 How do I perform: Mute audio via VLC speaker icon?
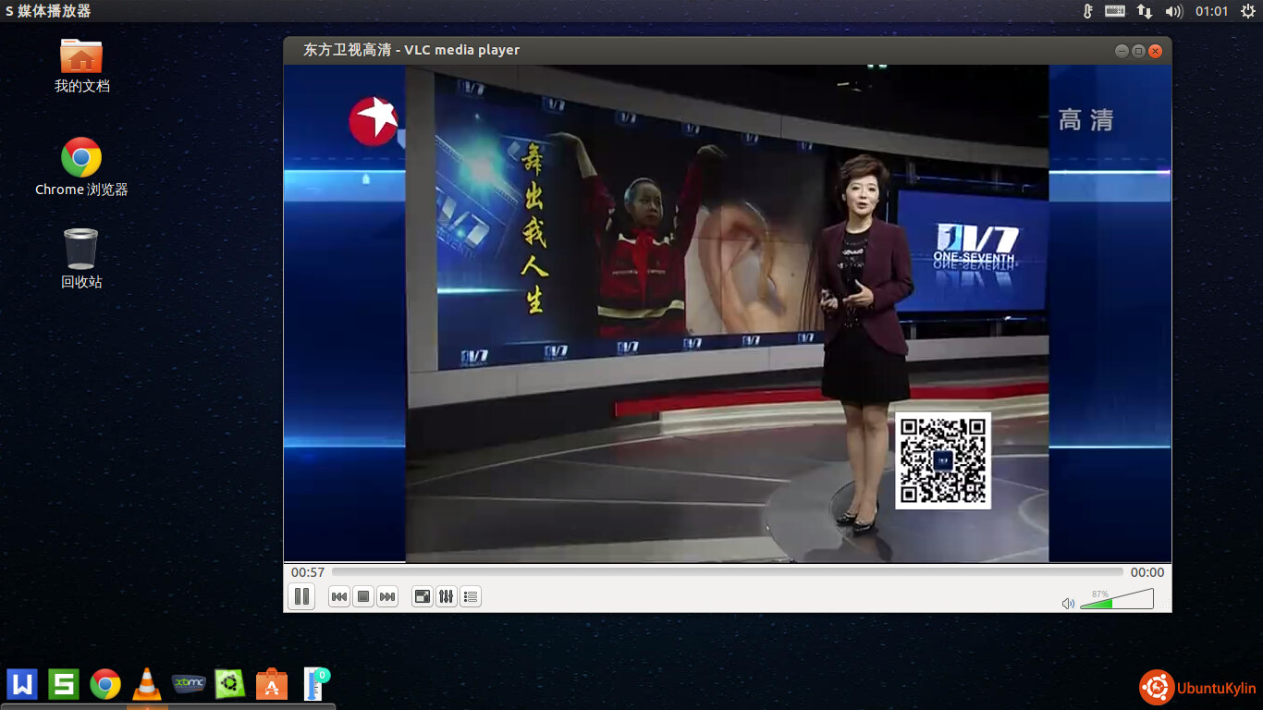coord(1068,604)
